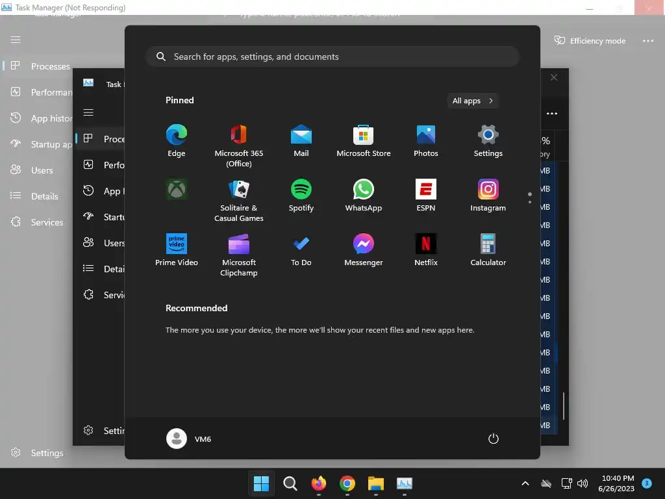Image resolution: width=665 pixels, height=499 pixels.
Task: Open the ESPN app
Action: [x=426, y=195]
